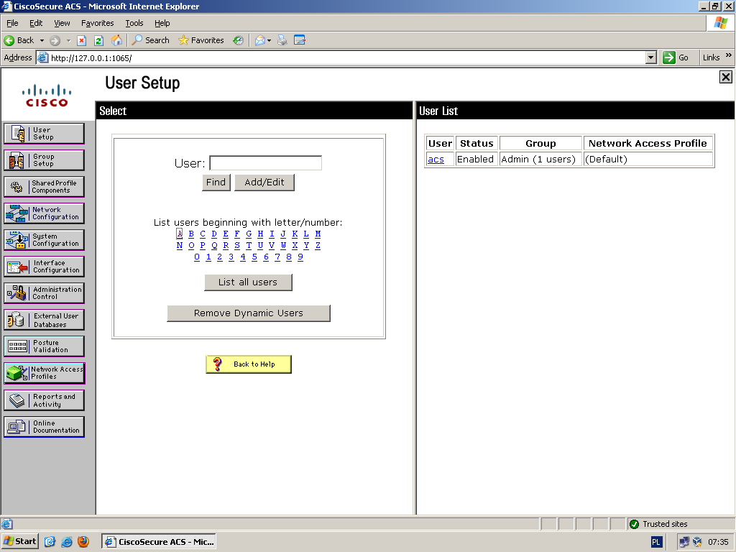Open Posture Validation section

pyautogui.click(x=44, y=346)
